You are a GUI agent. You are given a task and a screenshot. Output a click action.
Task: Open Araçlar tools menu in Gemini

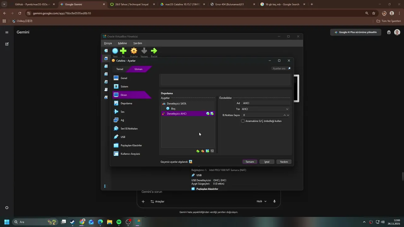pyautogui.click(x=157, y=201)
